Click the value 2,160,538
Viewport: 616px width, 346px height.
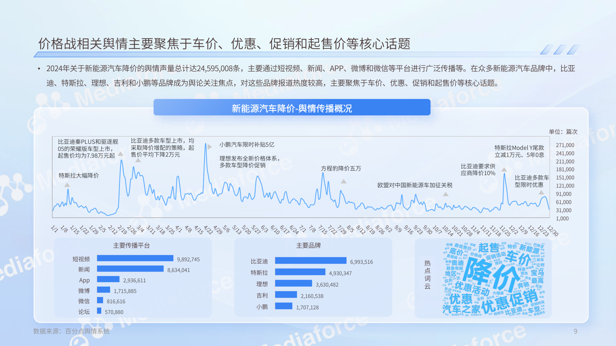(312, 296)
